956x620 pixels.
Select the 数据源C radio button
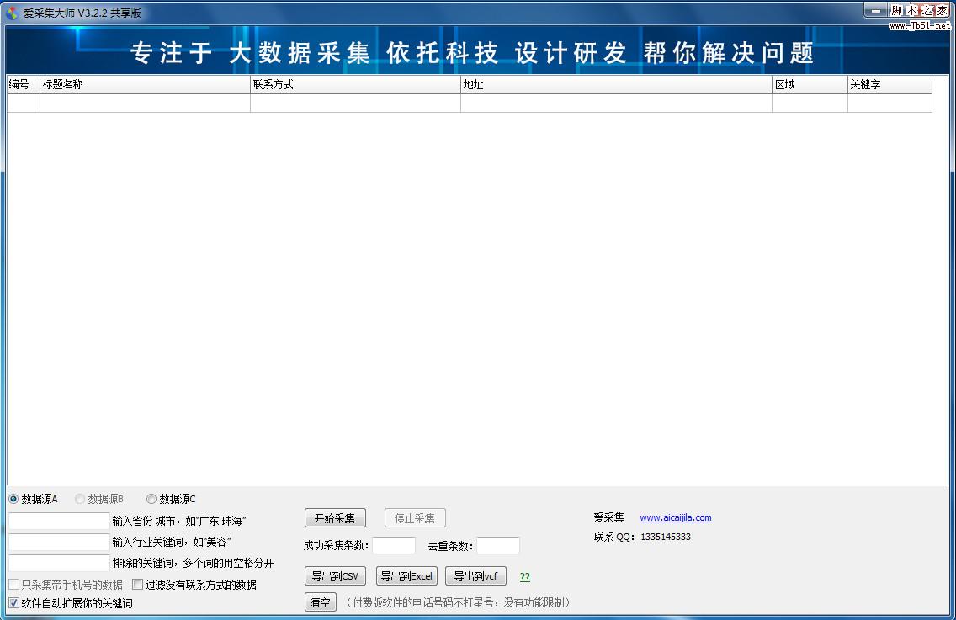151,498
